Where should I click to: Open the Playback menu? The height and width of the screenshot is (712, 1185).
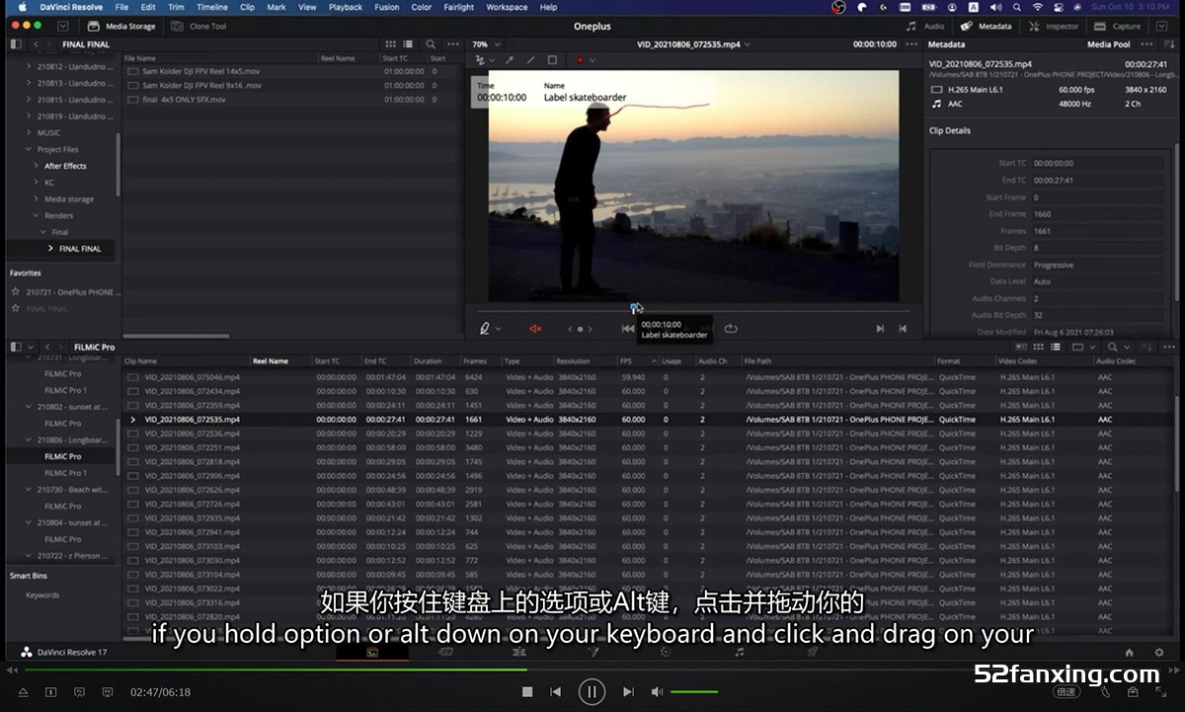coord(346,7)
